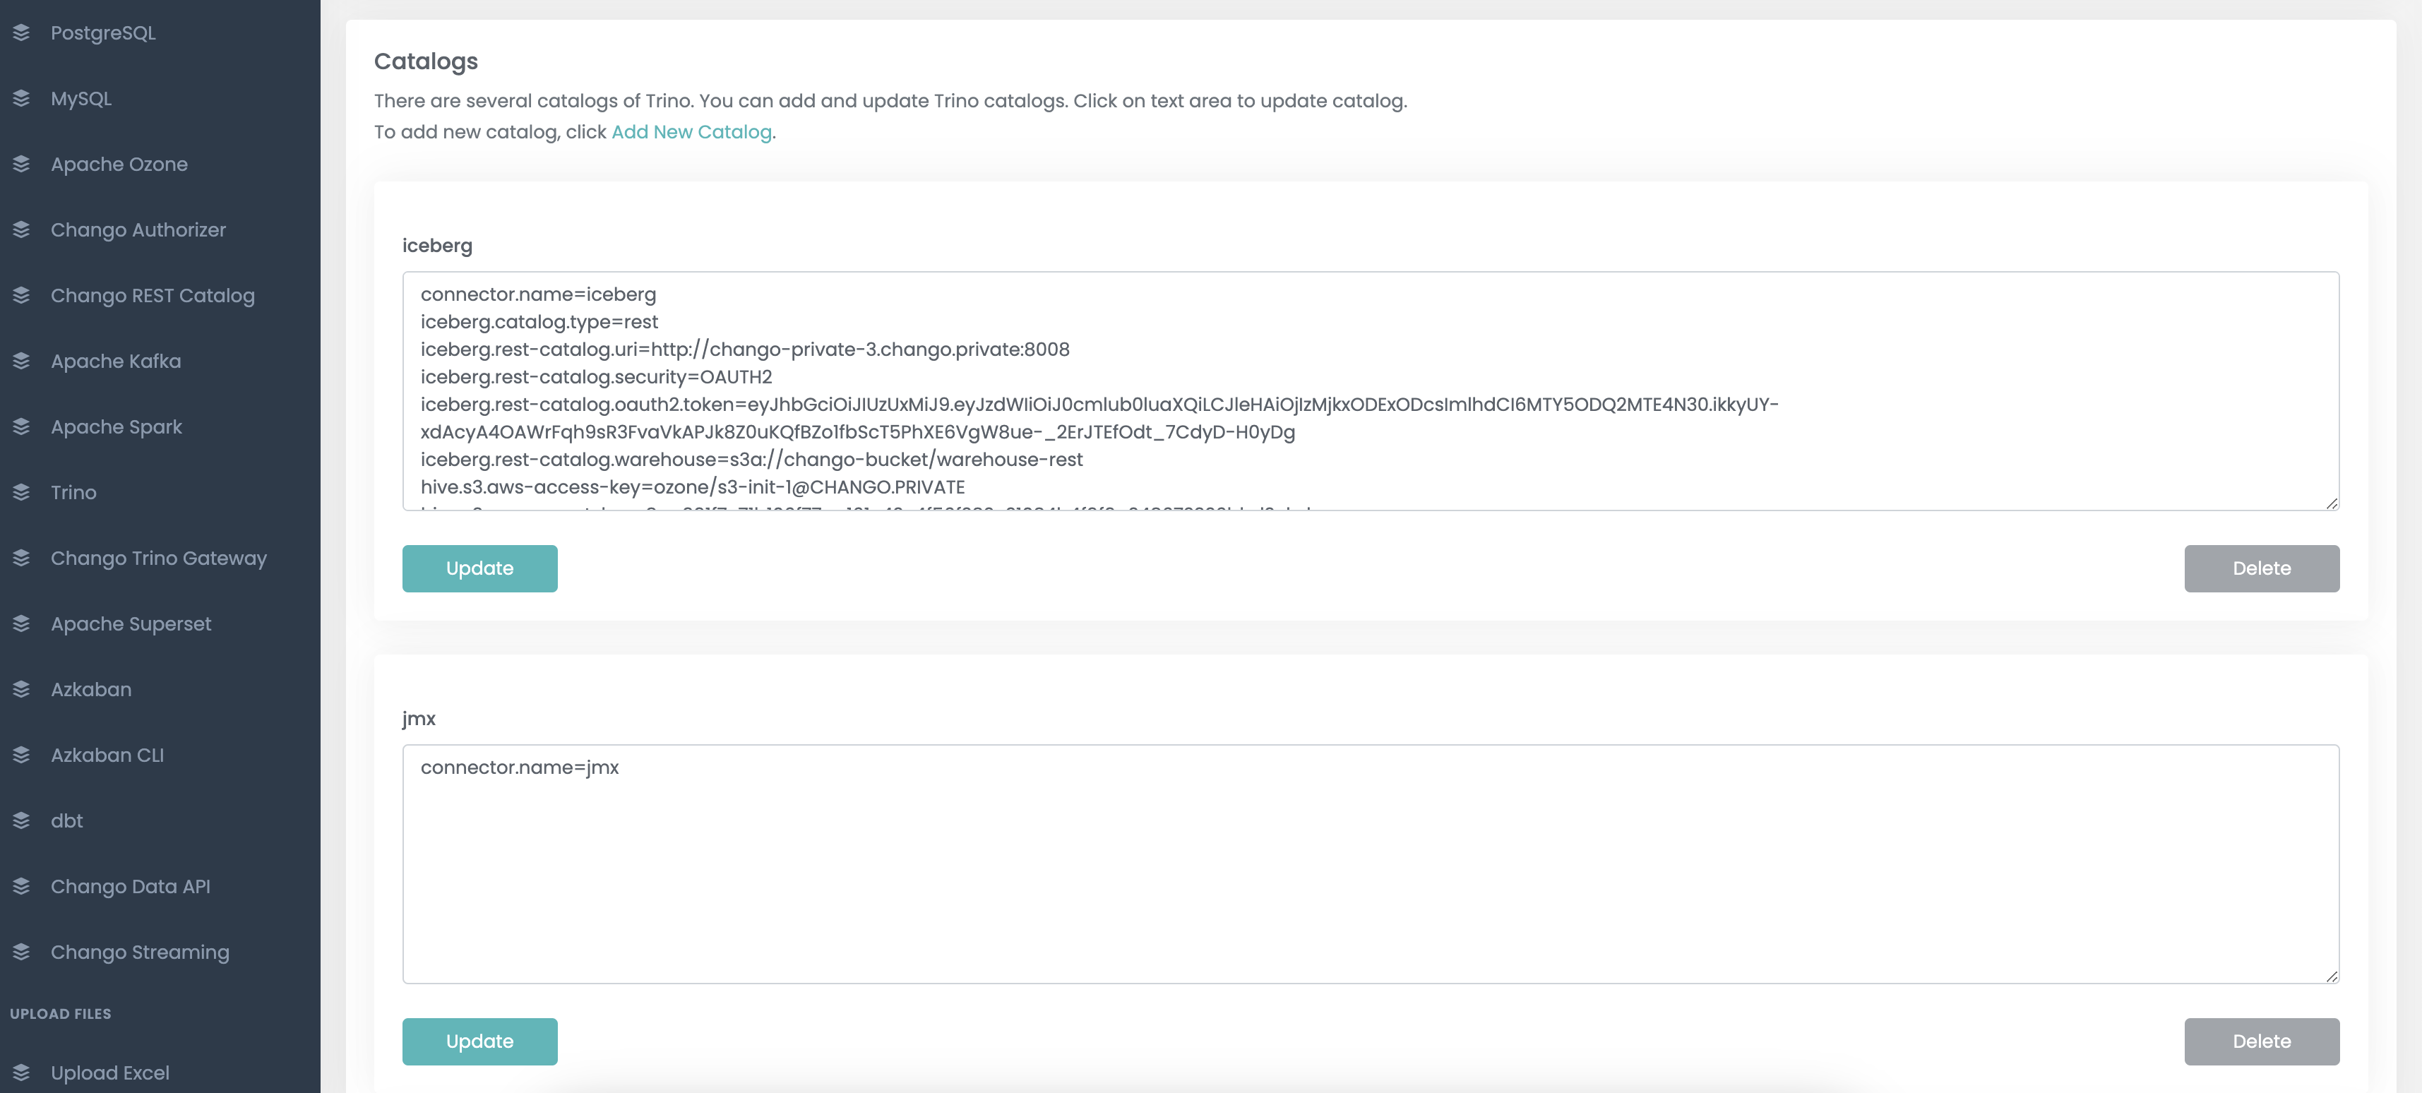
Task: Open the PostgreSQL sidebar item
Action: click(x=103, y=33)
